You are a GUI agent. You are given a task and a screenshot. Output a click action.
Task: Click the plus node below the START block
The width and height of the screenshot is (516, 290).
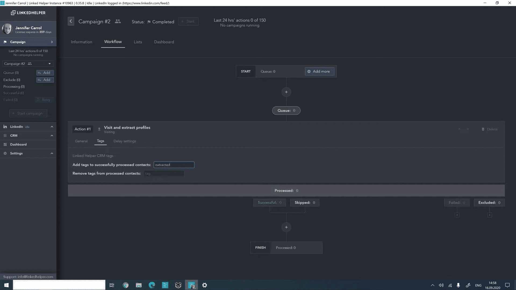(286, 92)
